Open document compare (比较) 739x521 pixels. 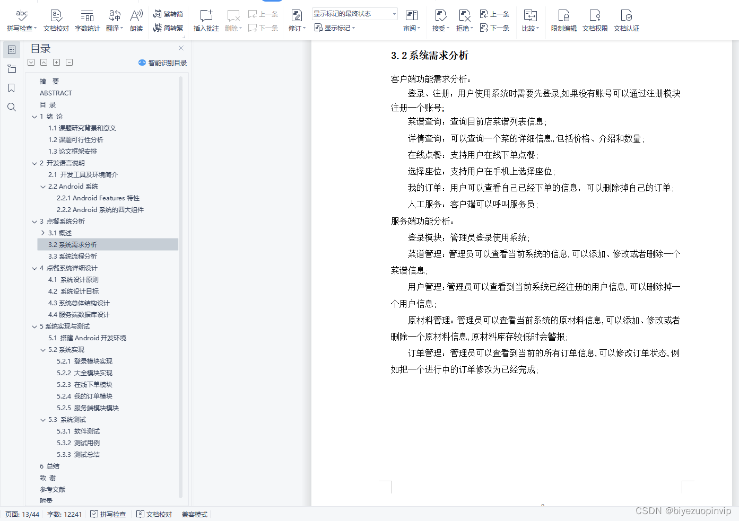(x=531, y=20)
